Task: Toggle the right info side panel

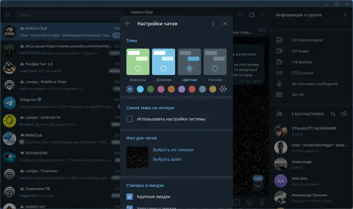Action: tap(252, 15)
